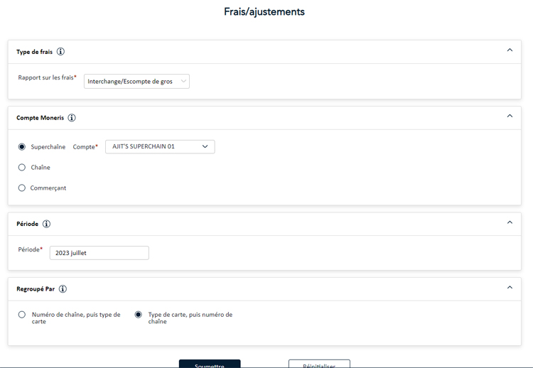Open the Rapport sur les frais dropdown
This screenshot has width=533, height=368.
(x=136, y=82)
